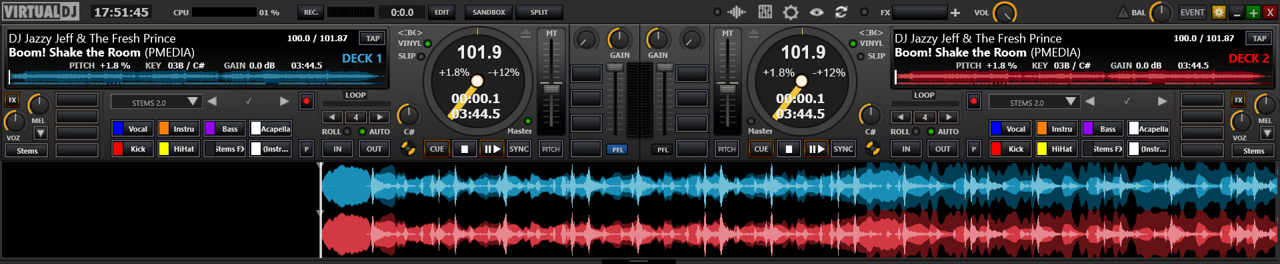Switch to SANDBOX mode

489,12
